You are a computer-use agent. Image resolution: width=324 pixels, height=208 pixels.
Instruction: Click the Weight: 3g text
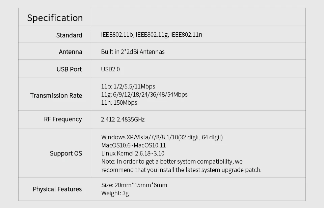[115, 193]
